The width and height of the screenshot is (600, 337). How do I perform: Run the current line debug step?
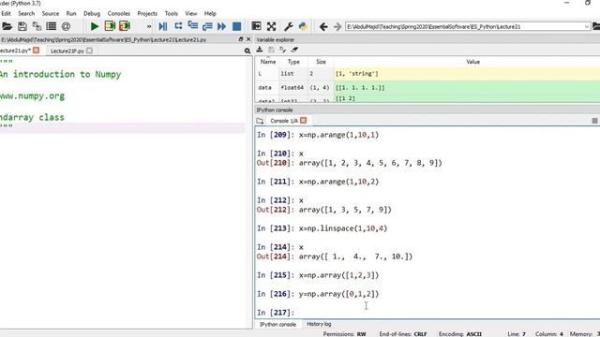point(178,26)
